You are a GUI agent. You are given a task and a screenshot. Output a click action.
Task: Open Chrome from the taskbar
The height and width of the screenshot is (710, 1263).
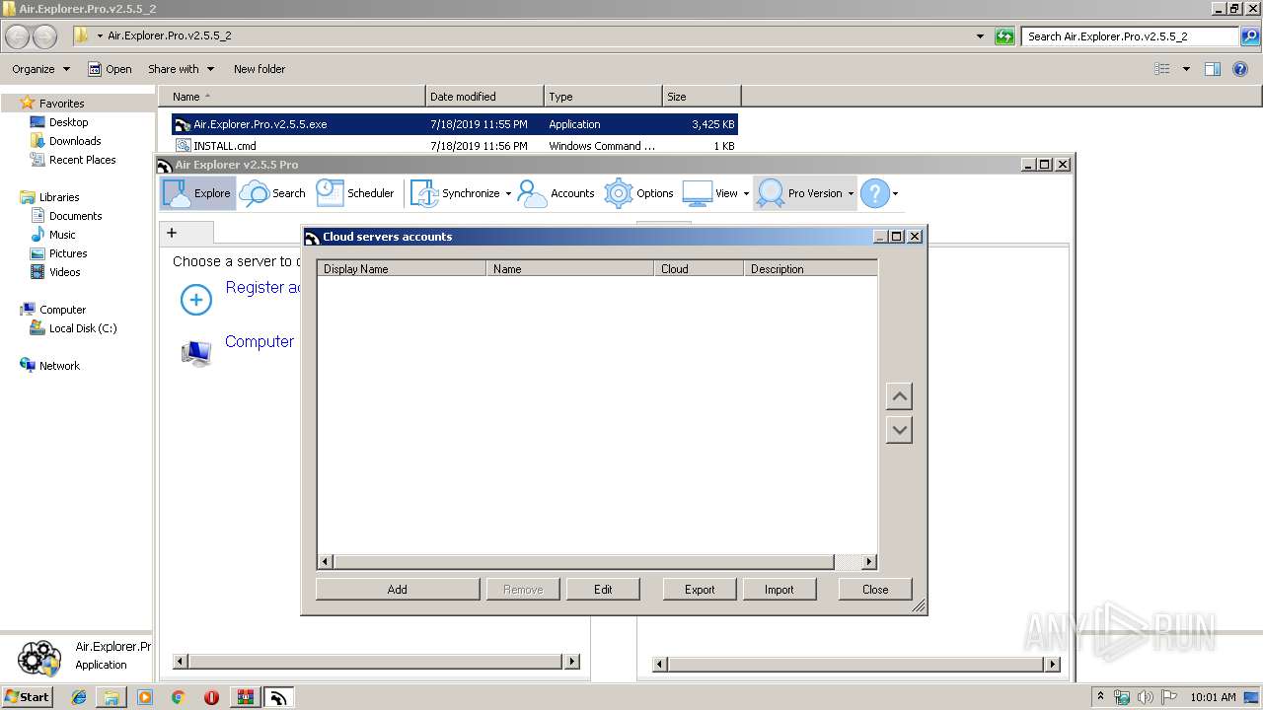(x=178, y=697)
